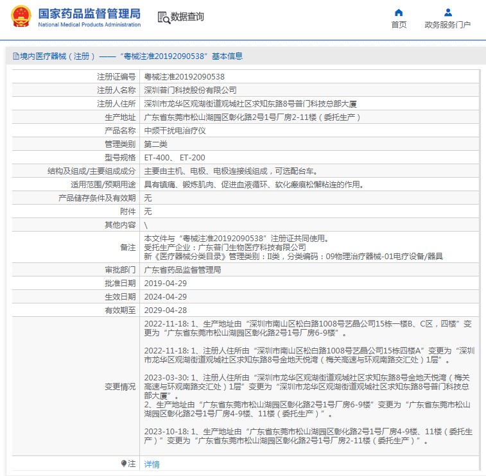
Task: Click the 2023-10-18 change entry
Action: tap(308, 436)
